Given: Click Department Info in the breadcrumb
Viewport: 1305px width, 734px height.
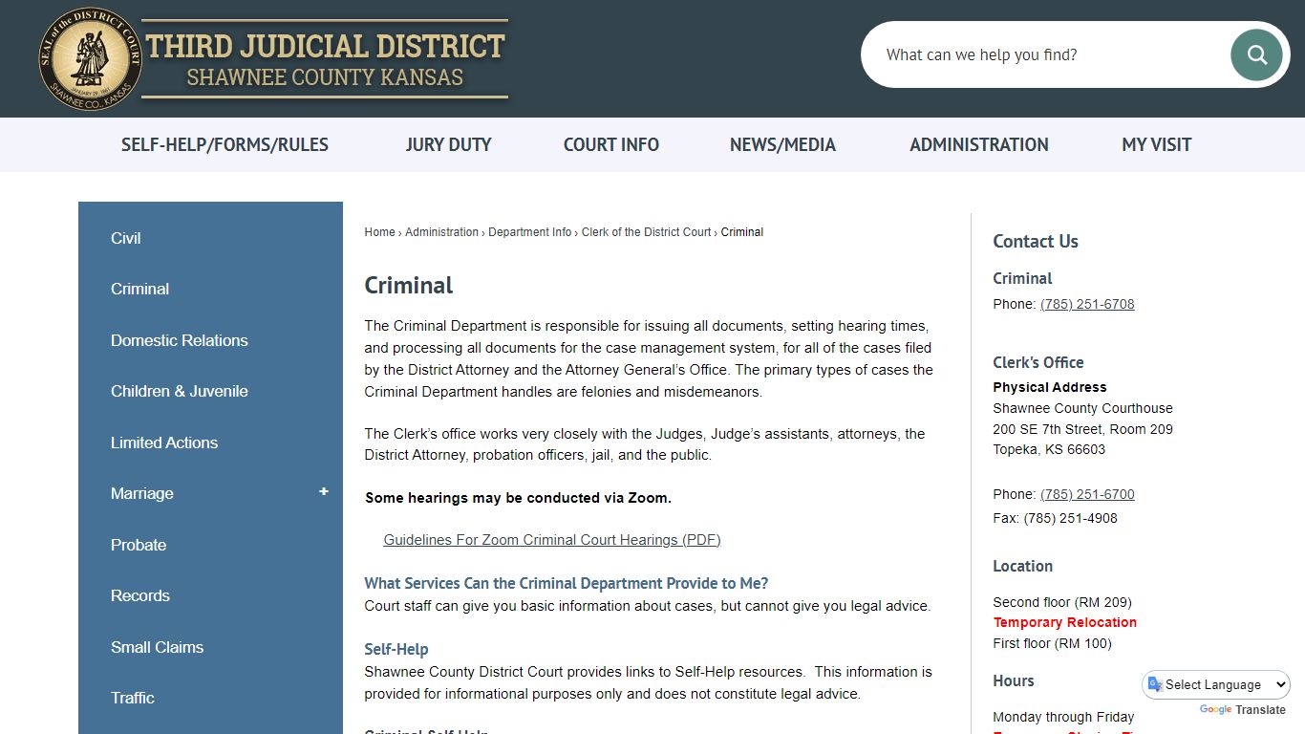Looking at the screenshot, I should 529,232.
